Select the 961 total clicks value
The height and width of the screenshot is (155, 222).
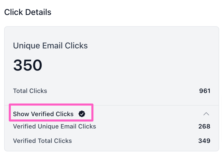click(205, 91)
